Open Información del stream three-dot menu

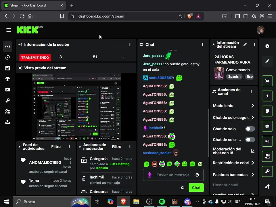coord(254,45)
